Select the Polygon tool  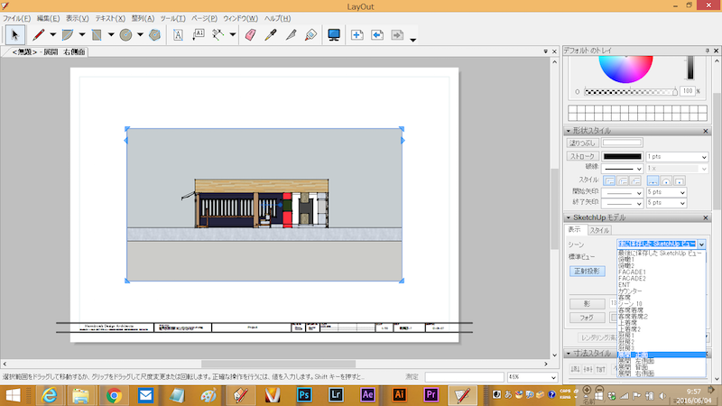pos(154,35)
